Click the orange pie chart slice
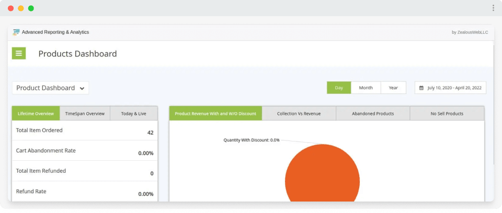This screenshot has width=502, height=213. 322,177
